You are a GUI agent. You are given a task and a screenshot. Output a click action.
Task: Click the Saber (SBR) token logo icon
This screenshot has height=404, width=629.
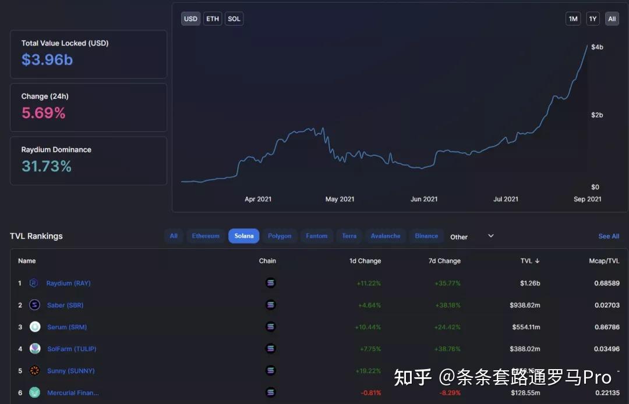point(34,305)
